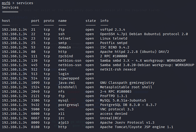Click port number 3306
Screen dimensions: 196x132
coord(35,101)
